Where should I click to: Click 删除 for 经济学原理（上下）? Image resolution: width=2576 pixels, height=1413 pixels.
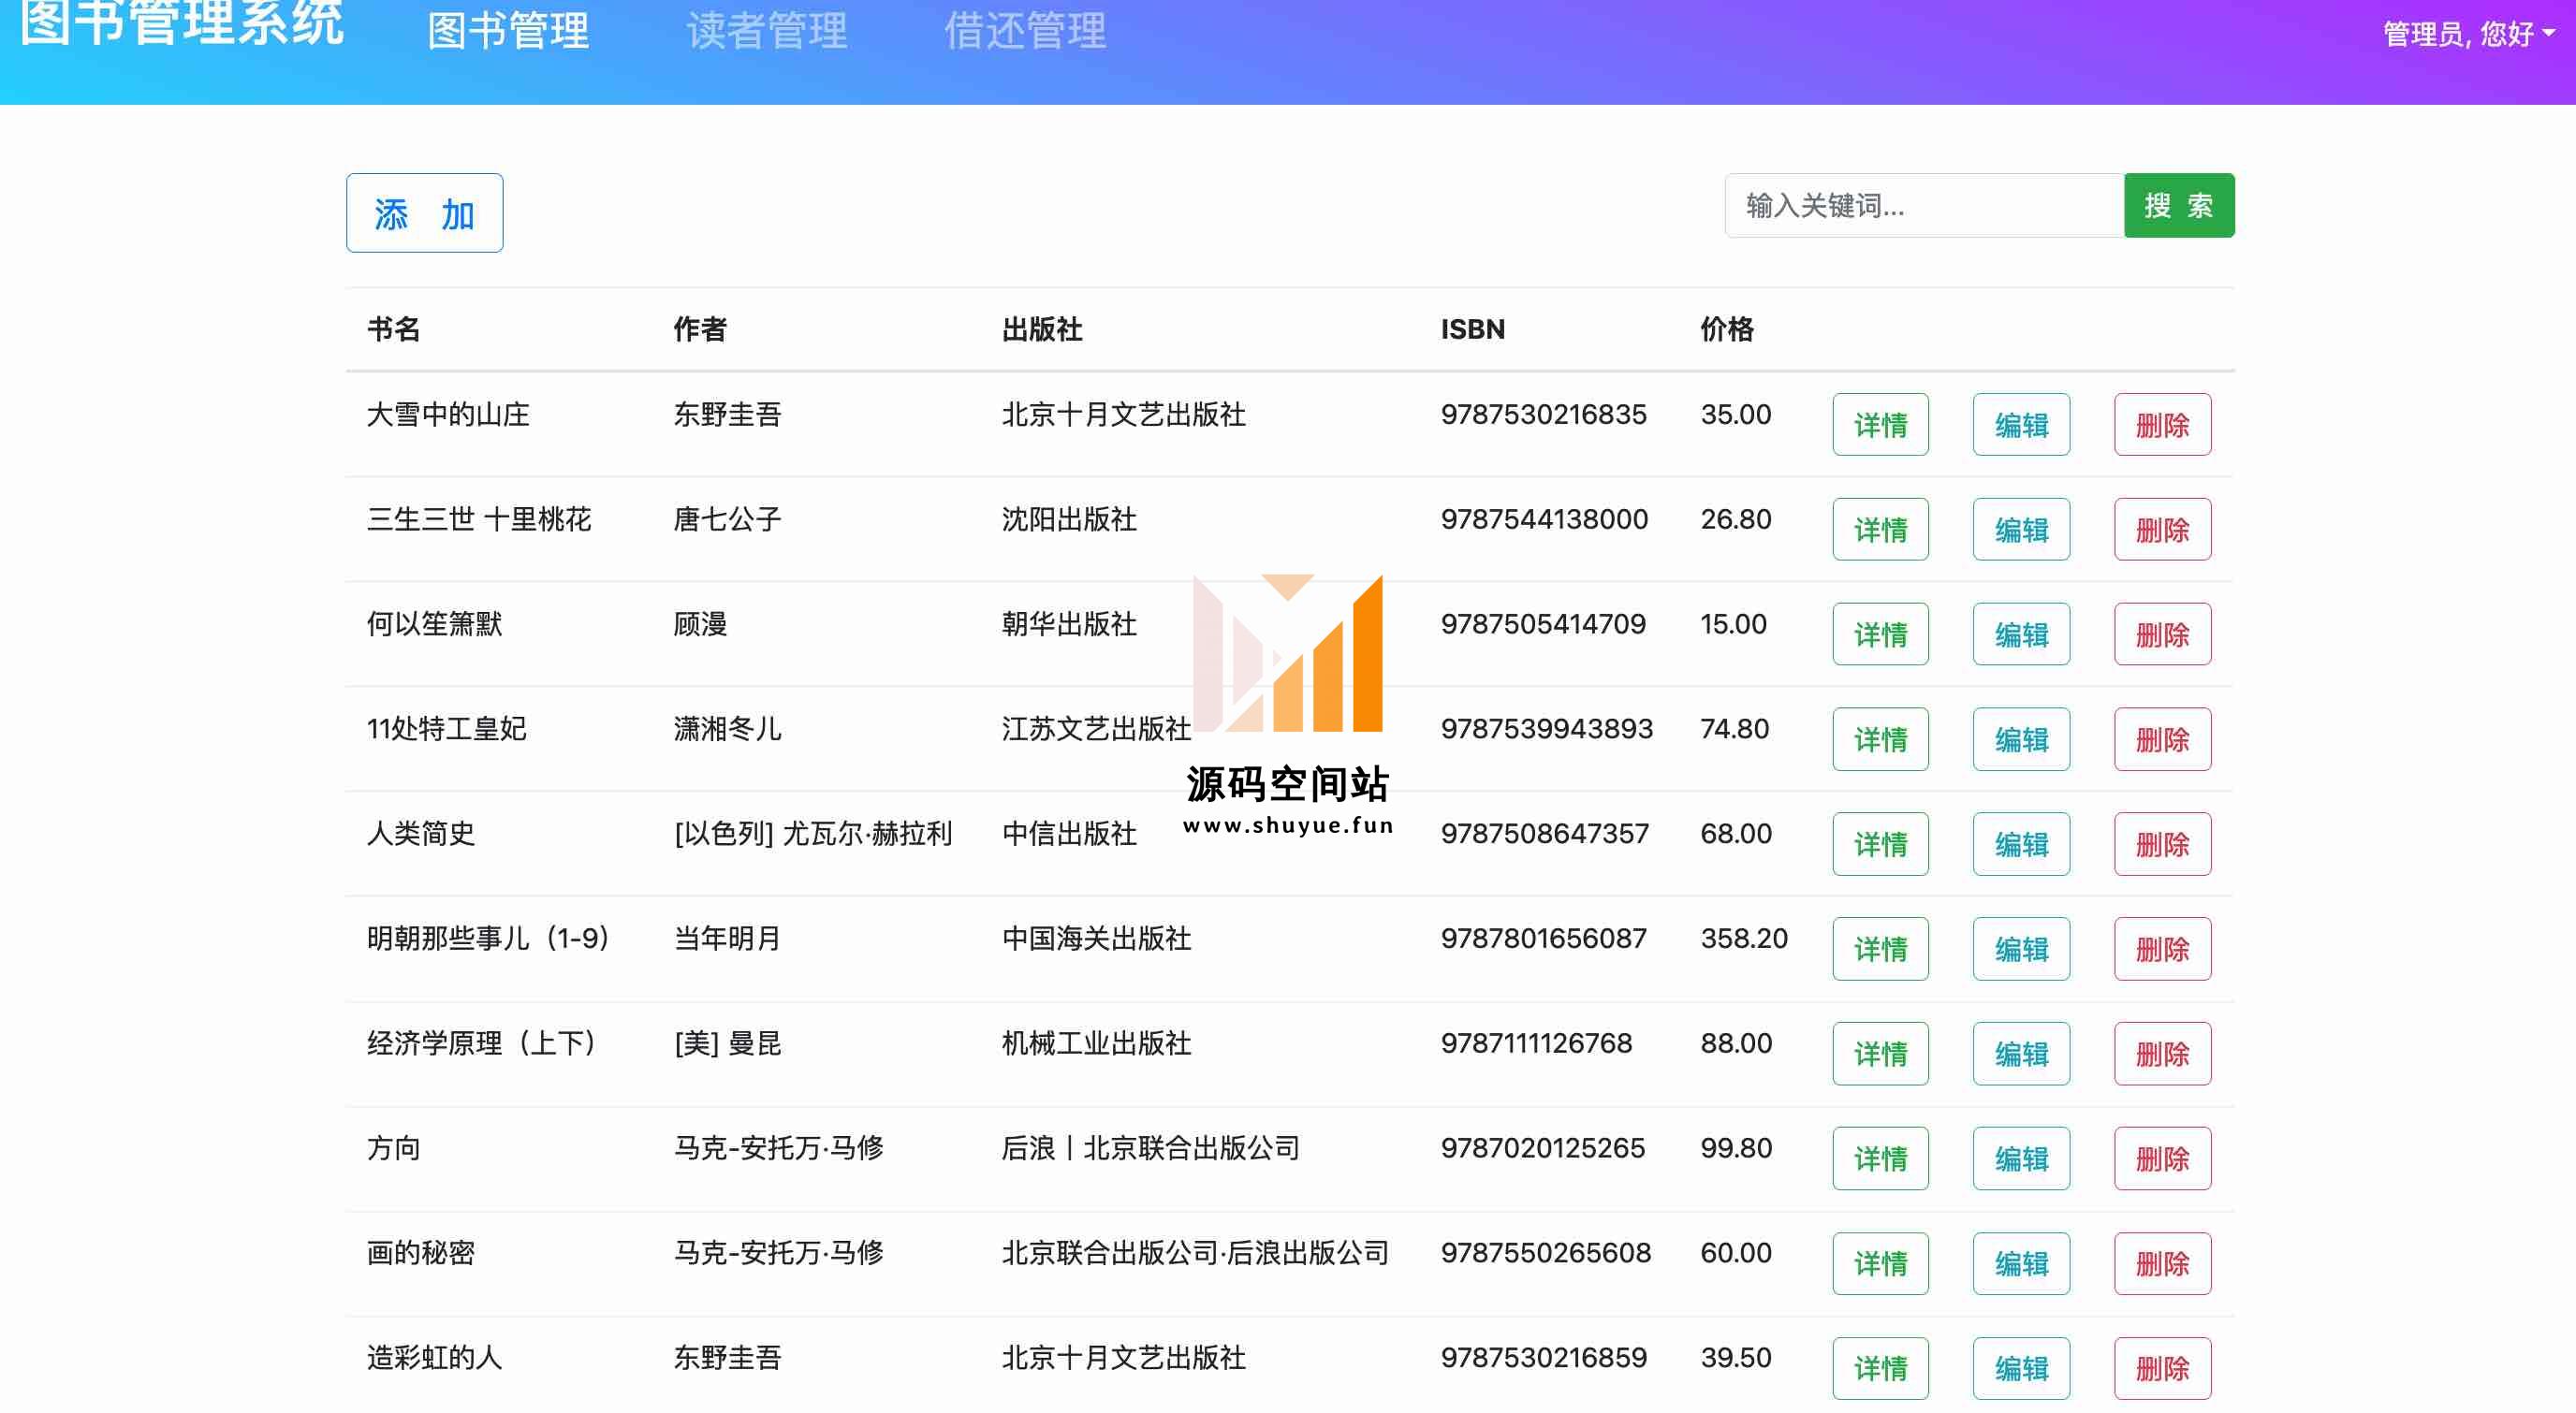point(2162,1053)
